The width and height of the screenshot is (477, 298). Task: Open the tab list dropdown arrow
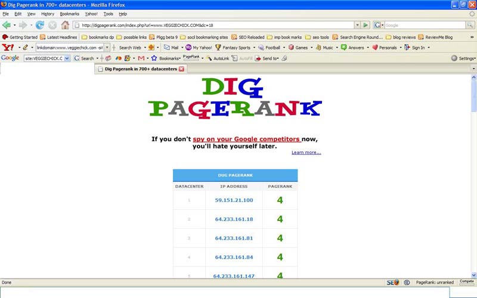(473, 69)
